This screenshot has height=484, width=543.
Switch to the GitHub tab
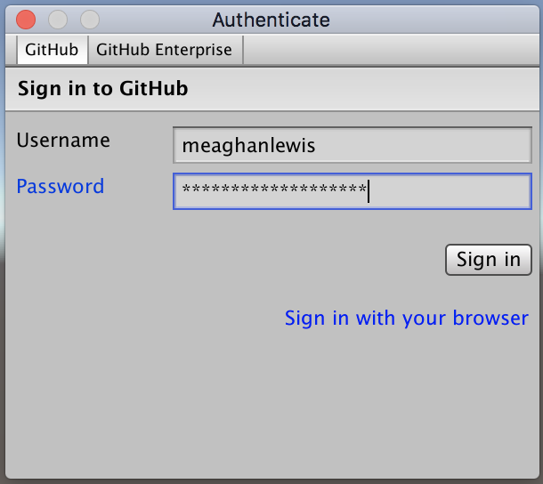coord(52,50)
